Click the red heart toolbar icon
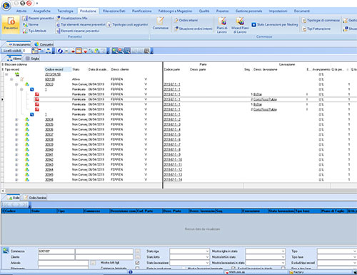357x275 pixels. pos(85,51)
